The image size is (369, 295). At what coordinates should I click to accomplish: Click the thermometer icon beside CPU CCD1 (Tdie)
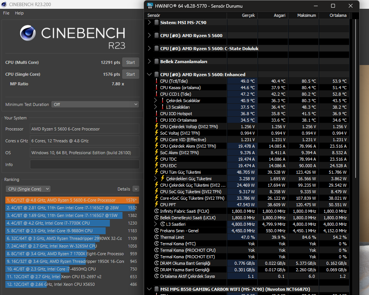point(157,94)
